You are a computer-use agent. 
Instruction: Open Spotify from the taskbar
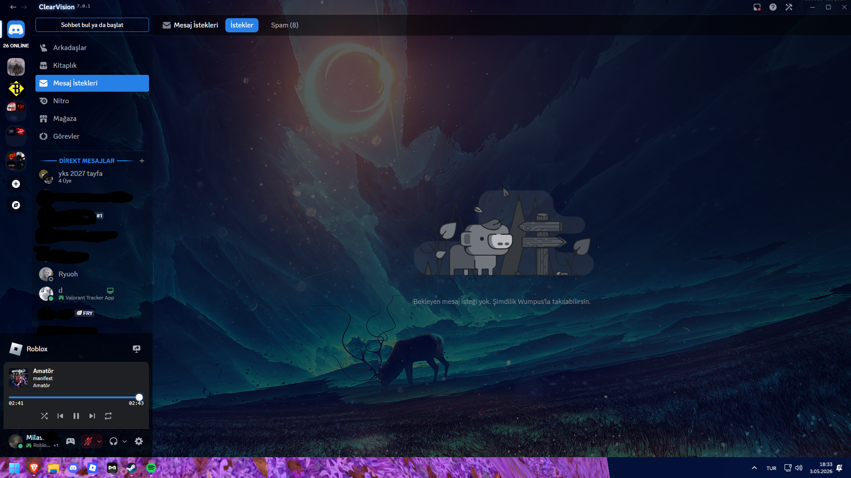coord(151,468)
